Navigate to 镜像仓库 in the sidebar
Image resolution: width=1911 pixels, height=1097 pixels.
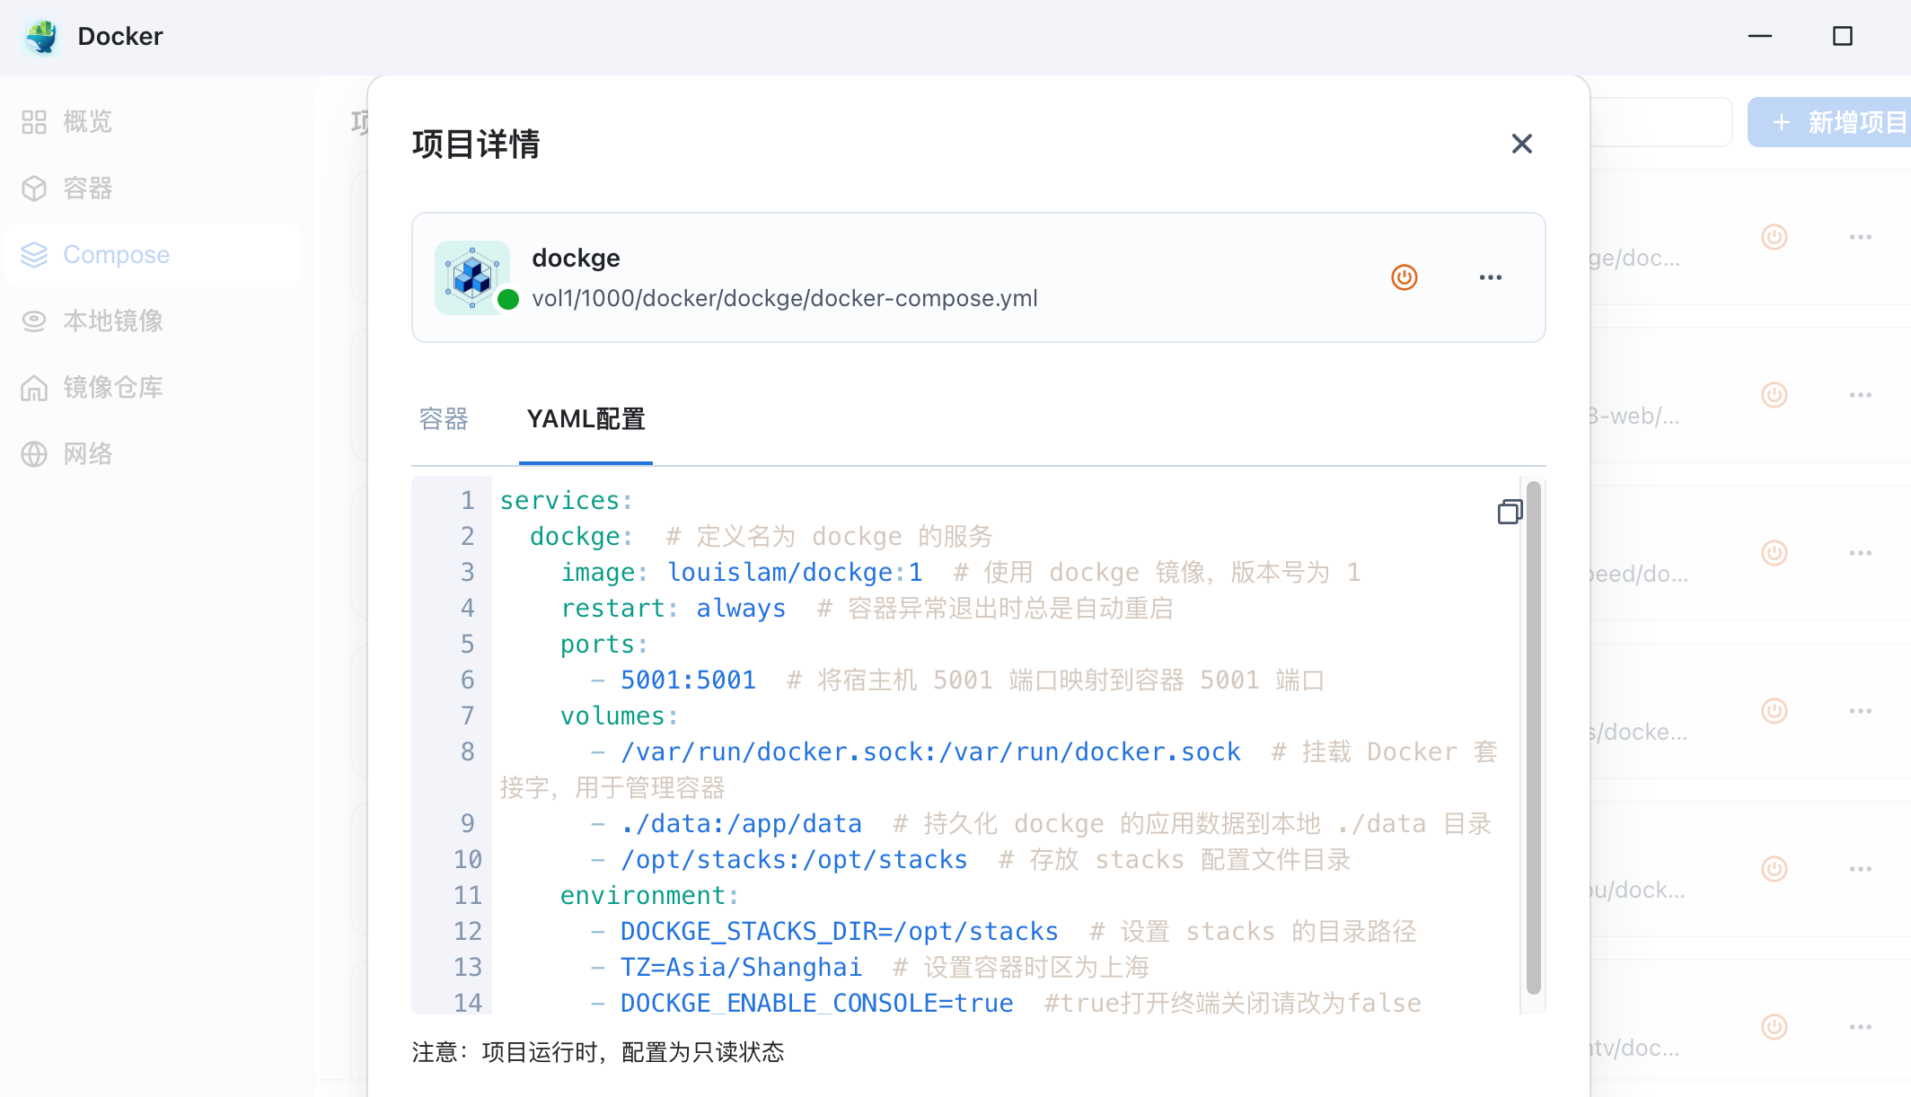pos(112,388)
